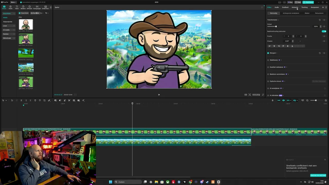Click the crop icon in timeline toolbar
Screen dimensions: 329x185
click(44, 100)
